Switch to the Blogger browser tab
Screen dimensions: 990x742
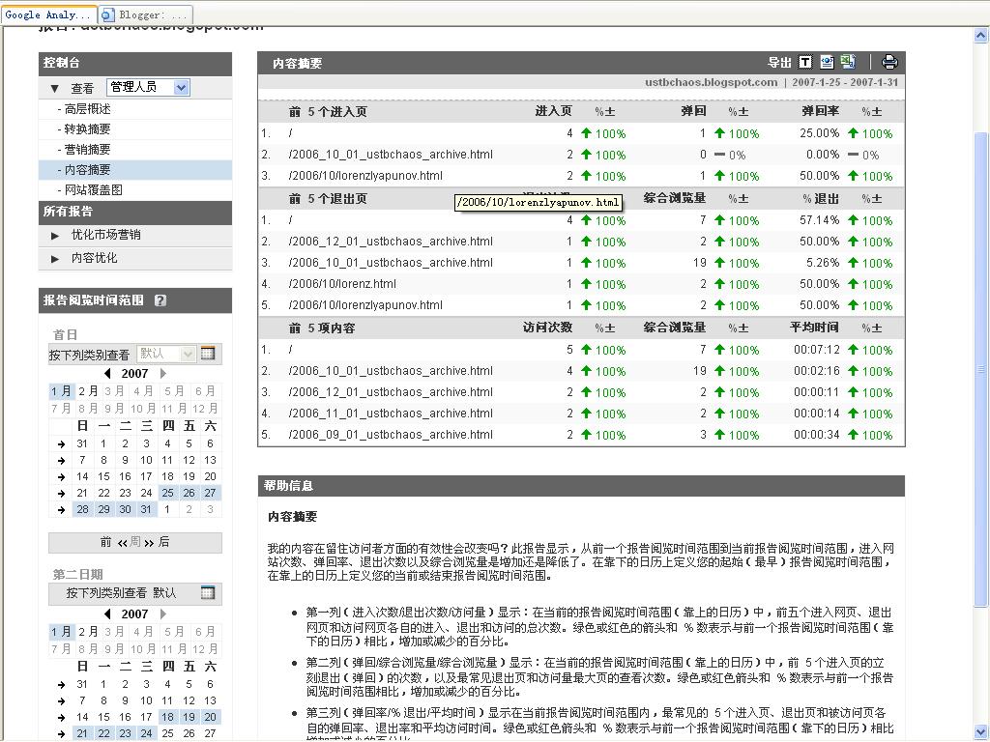(x=146, y=14)
